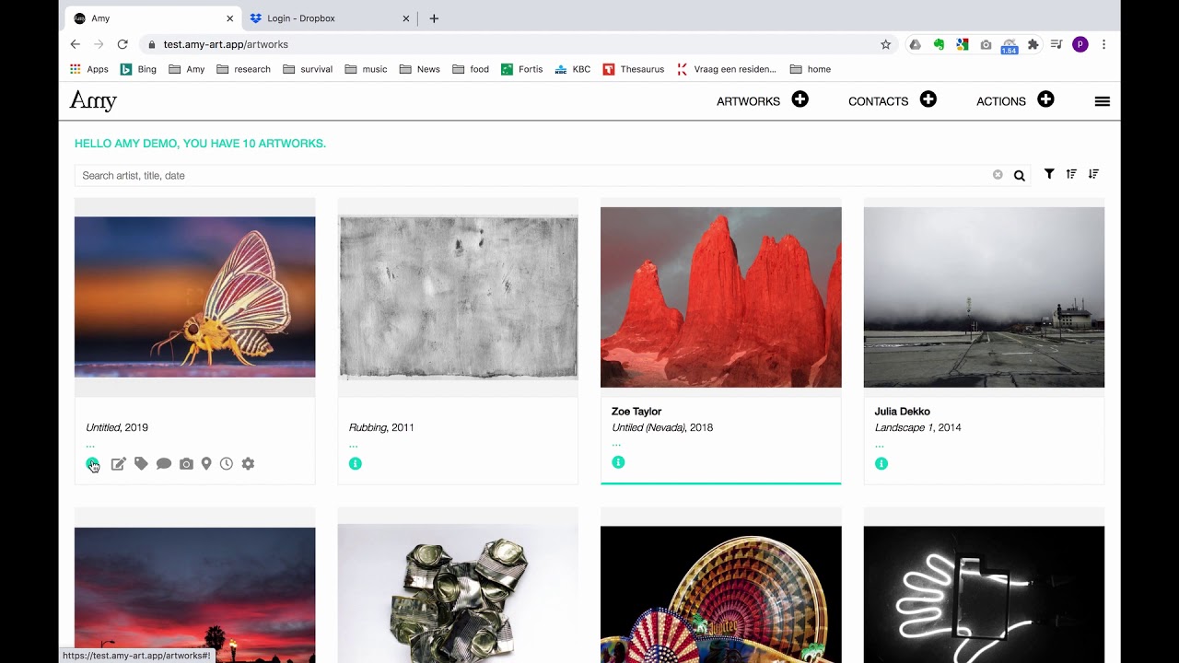Image resolution: width=1179 pixels, height=663 pixels.
Task: Open the survival bookmarks folder
Action: point(308,69)
